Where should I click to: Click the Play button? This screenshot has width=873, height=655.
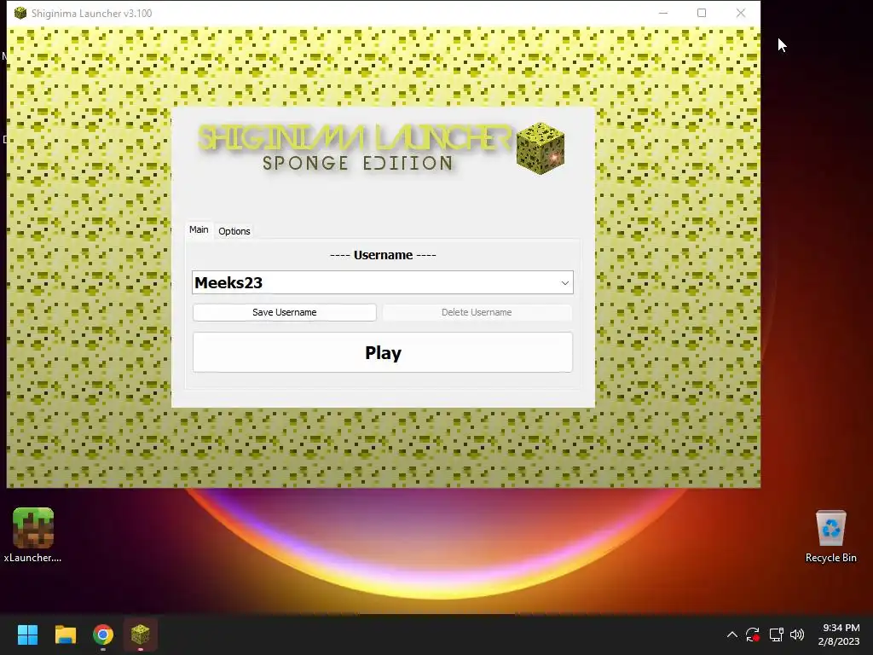point(383,352)
